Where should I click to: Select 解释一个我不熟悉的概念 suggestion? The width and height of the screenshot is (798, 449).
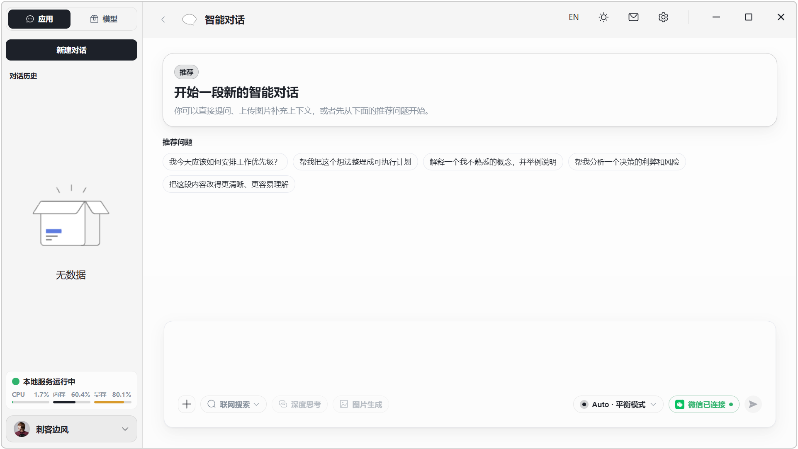pos(493,162)
